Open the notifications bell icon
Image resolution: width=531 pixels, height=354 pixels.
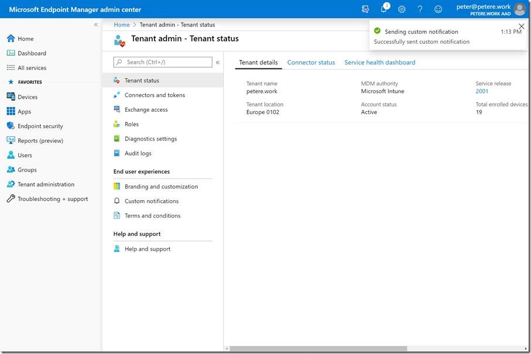[383, 9]
